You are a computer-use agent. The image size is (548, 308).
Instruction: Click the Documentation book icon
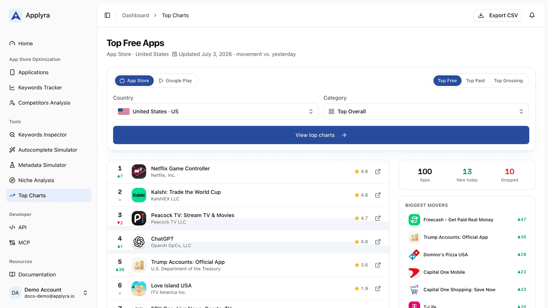(12, 274)
